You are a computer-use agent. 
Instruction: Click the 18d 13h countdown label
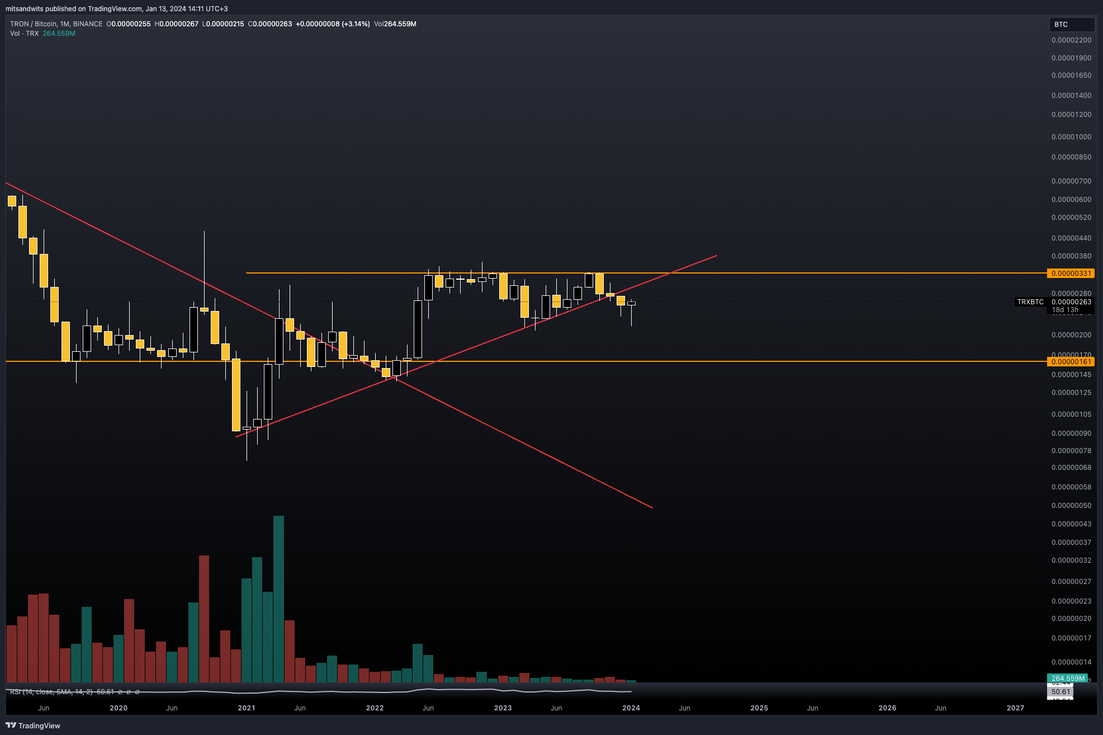[x=1065, y=310]
